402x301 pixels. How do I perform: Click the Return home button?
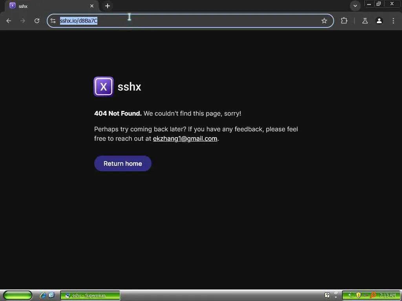tap(123, 163)
